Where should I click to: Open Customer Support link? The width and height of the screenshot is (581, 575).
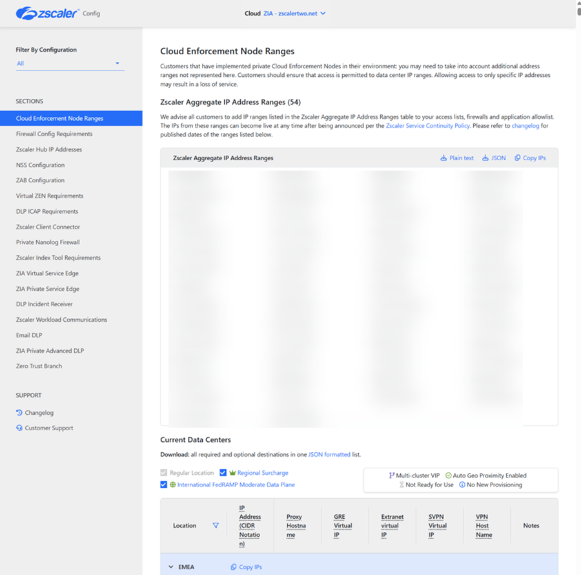pos(49,428)
